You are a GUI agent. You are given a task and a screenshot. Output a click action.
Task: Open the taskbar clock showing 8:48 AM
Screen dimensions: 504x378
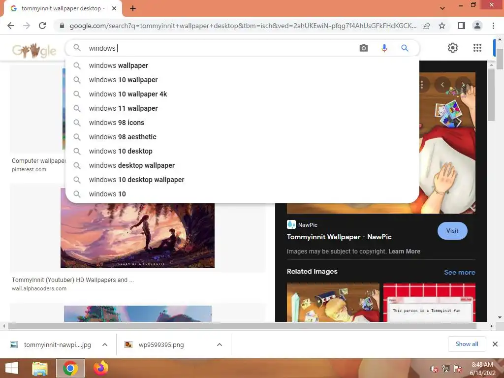coord(482,369)
